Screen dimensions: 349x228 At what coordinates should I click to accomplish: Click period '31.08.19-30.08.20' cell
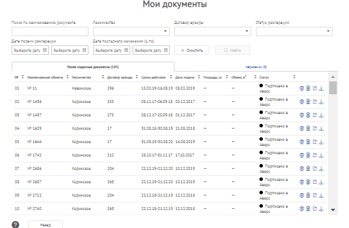(x=157, y=141)
